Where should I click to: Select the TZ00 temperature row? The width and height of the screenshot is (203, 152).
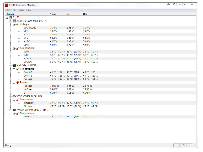[x=109, y=52]
